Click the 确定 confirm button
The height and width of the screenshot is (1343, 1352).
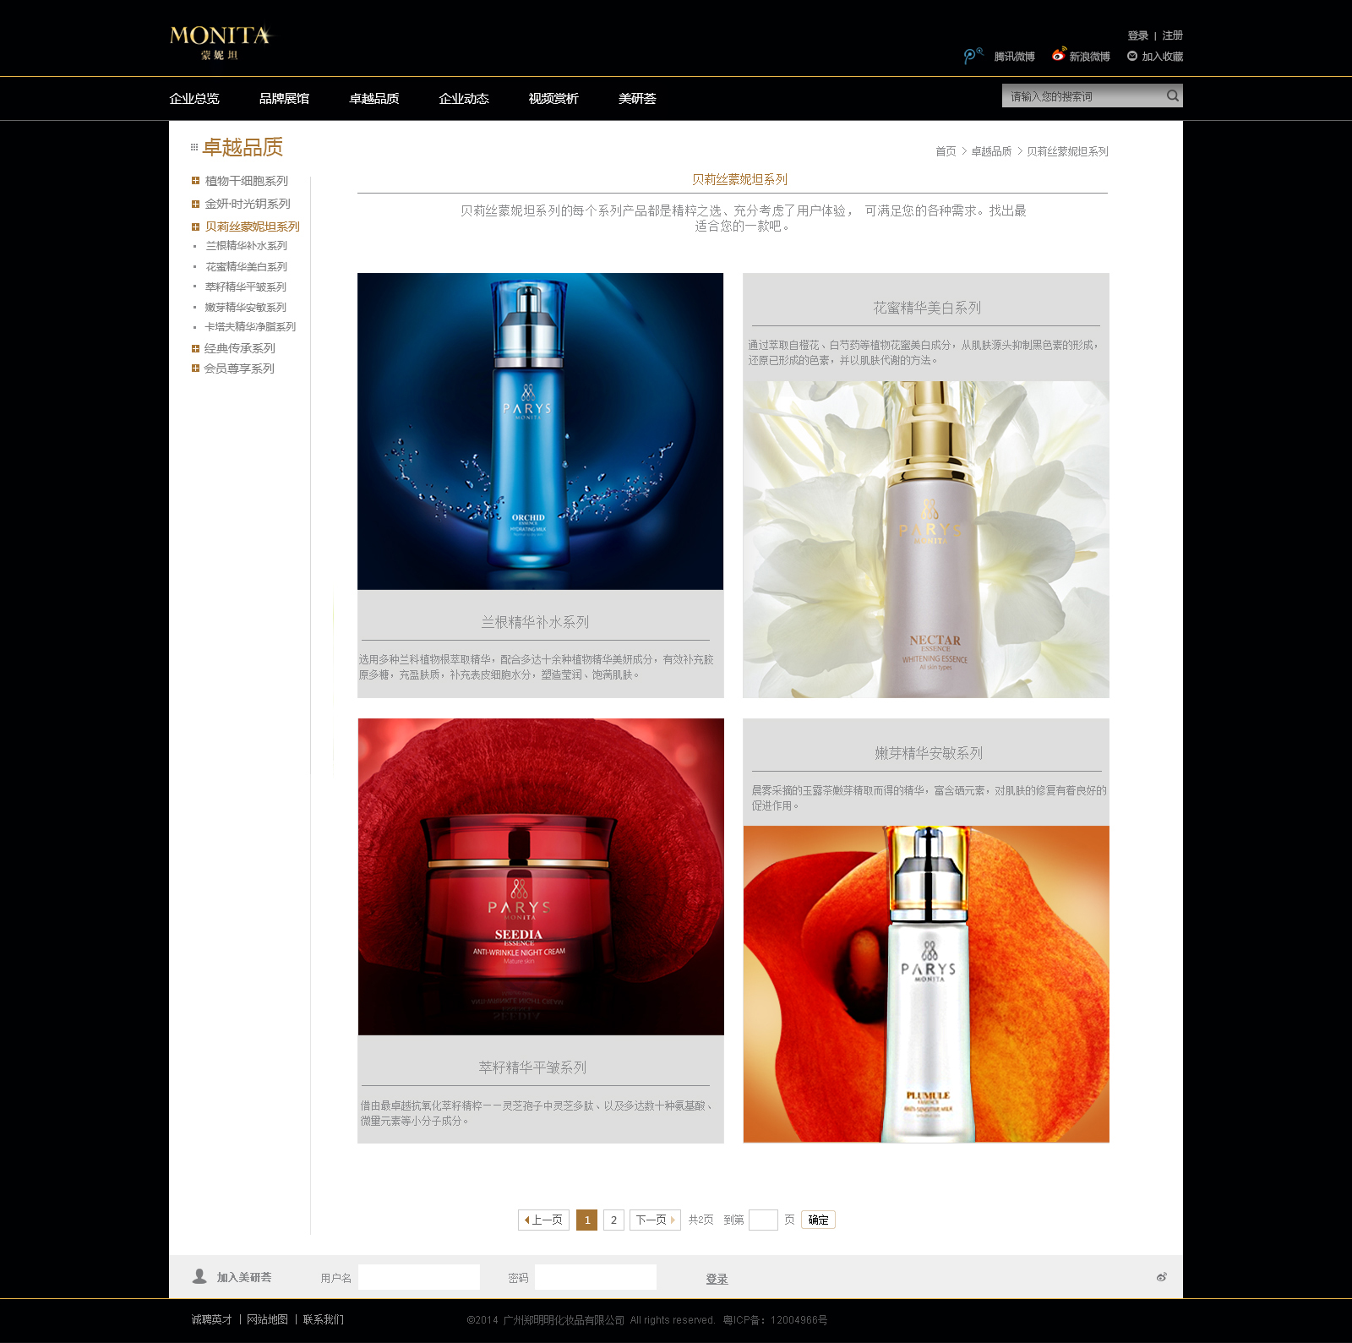coord(818,1220)
